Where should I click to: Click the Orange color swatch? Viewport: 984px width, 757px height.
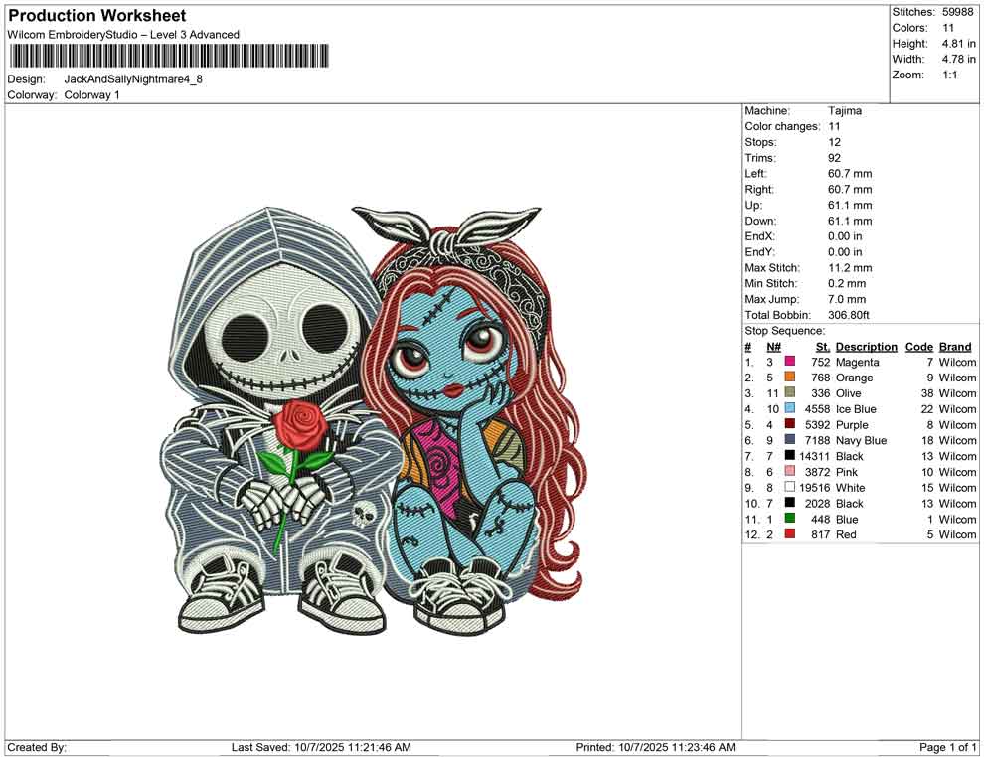[789, 377]
